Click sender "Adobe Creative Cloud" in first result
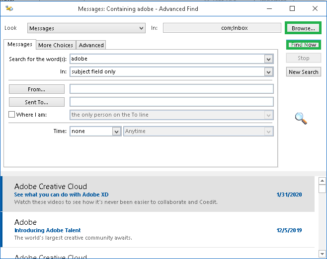Viewport: 327px width, 259px height. coord(51,187)
